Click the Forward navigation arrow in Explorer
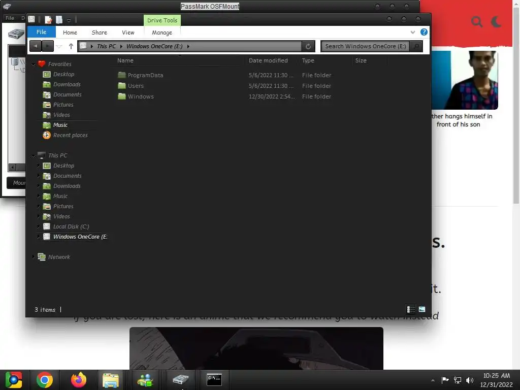520x390 pixels. (48, 46)
